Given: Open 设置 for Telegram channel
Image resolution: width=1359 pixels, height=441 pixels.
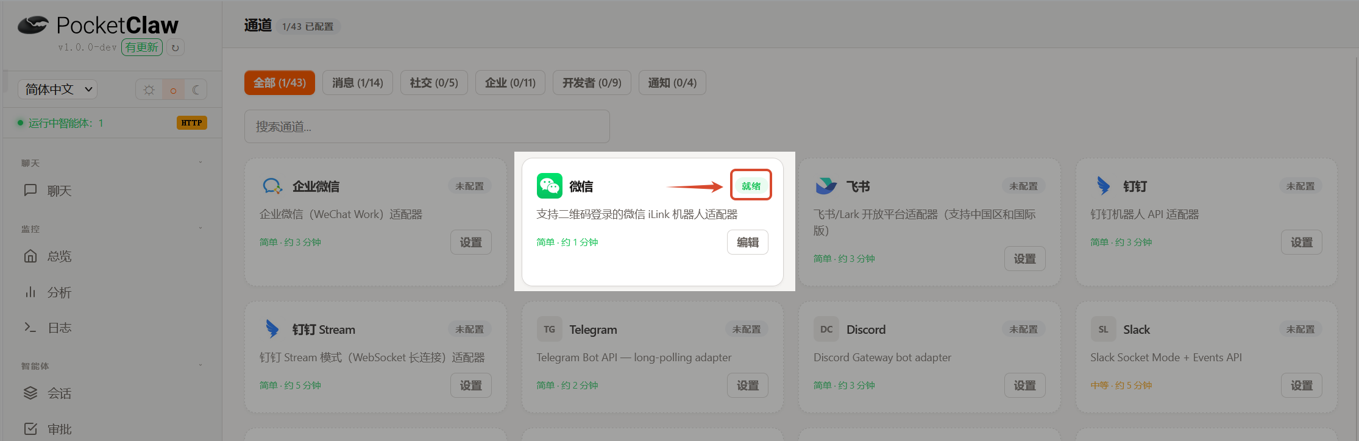Looking at the screenshot, I should click(x=748, y=386).
